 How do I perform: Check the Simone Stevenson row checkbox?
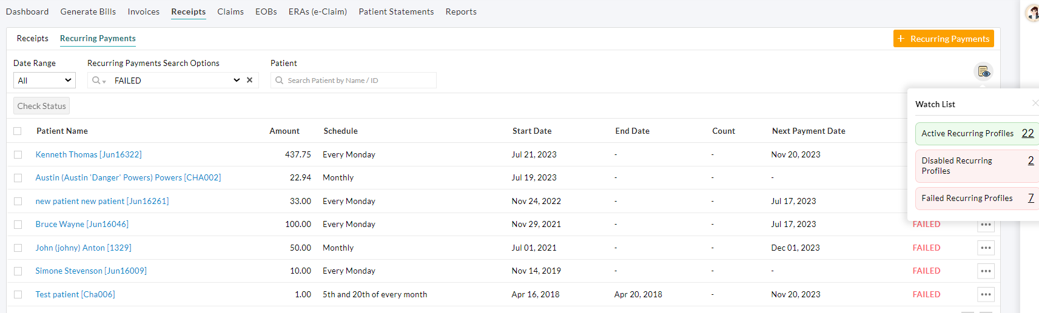pos(18,271)
